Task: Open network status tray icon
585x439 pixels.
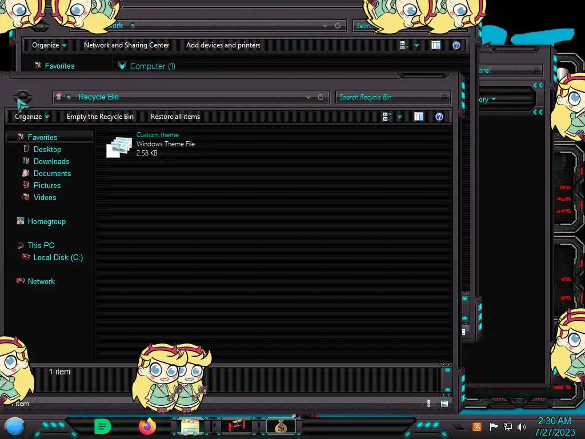Action: [508, 426]
